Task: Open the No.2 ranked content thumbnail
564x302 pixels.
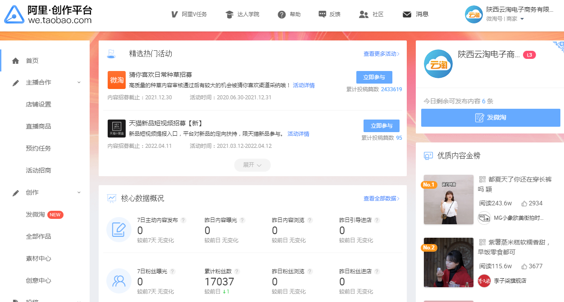Action: [449, 262]
